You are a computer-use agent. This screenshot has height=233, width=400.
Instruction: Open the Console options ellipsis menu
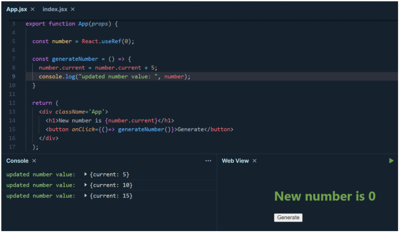208,160
